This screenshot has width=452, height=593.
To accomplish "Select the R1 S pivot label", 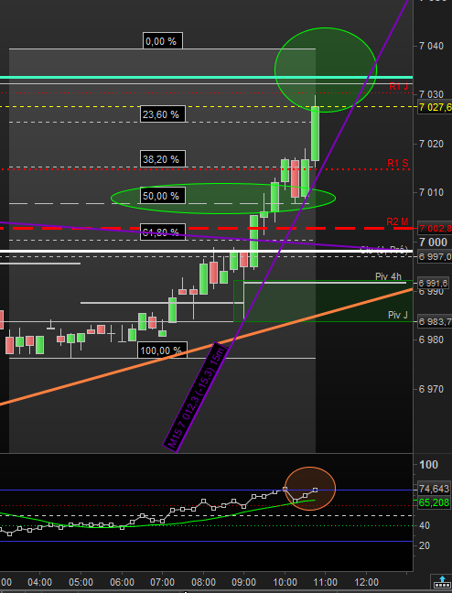I will pos(398,164).
